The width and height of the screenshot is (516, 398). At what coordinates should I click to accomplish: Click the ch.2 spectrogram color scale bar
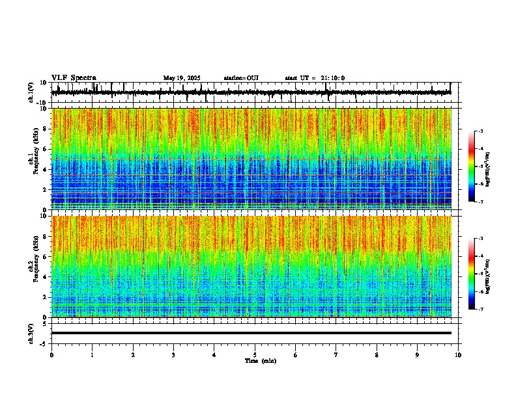tap(472, 274)
